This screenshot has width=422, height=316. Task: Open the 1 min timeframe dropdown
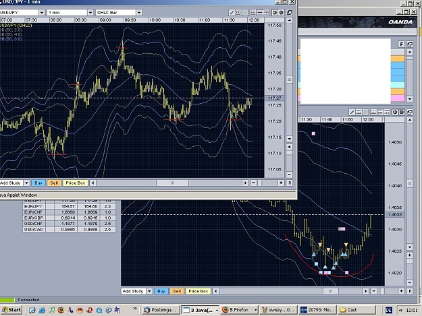[90, 13]
